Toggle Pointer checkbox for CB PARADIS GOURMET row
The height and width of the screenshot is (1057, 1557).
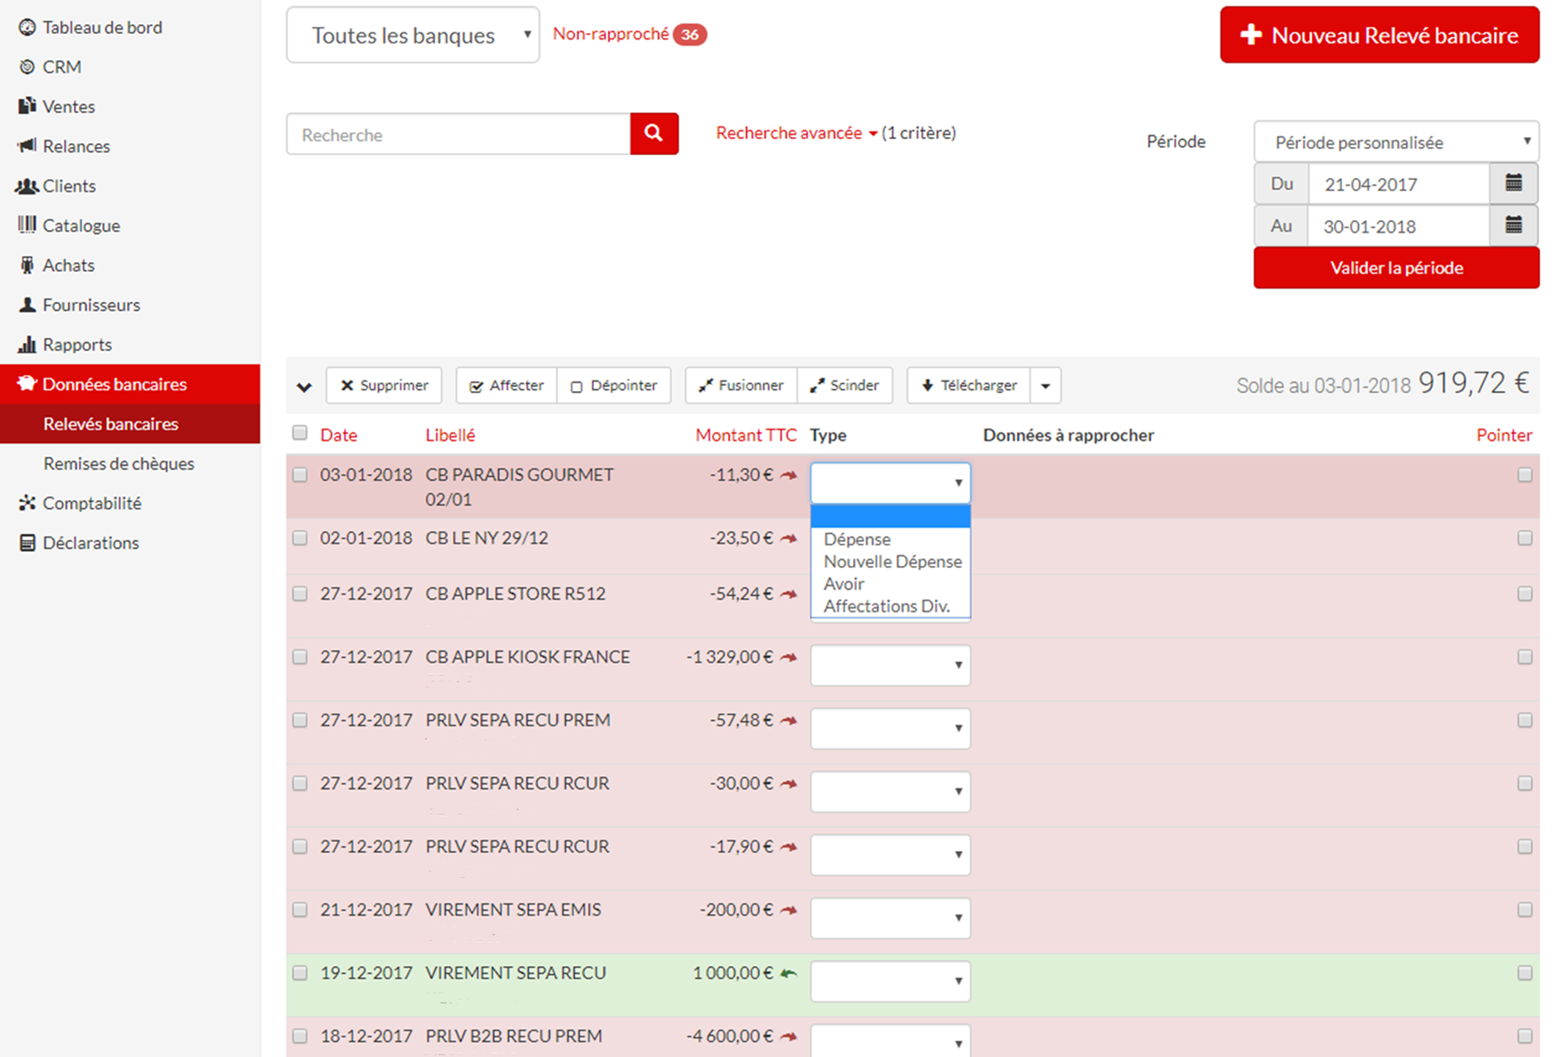click(1524, 475)
